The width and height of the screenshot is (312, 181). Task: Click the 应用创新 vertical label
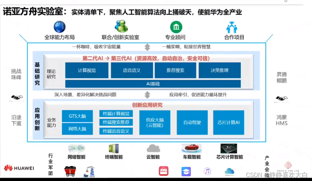pyautogui.click(x=37, y=119)
